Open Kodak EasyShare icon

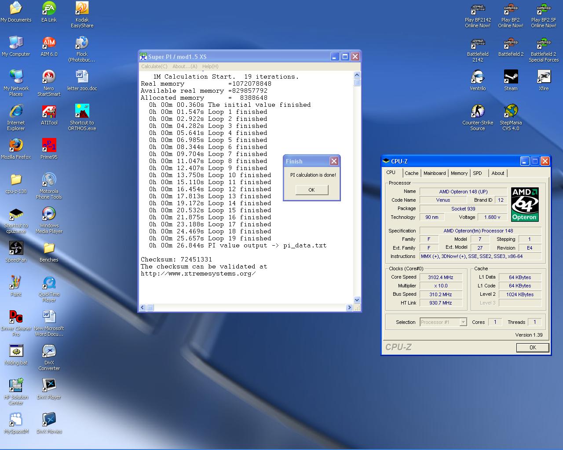point(82,15)
